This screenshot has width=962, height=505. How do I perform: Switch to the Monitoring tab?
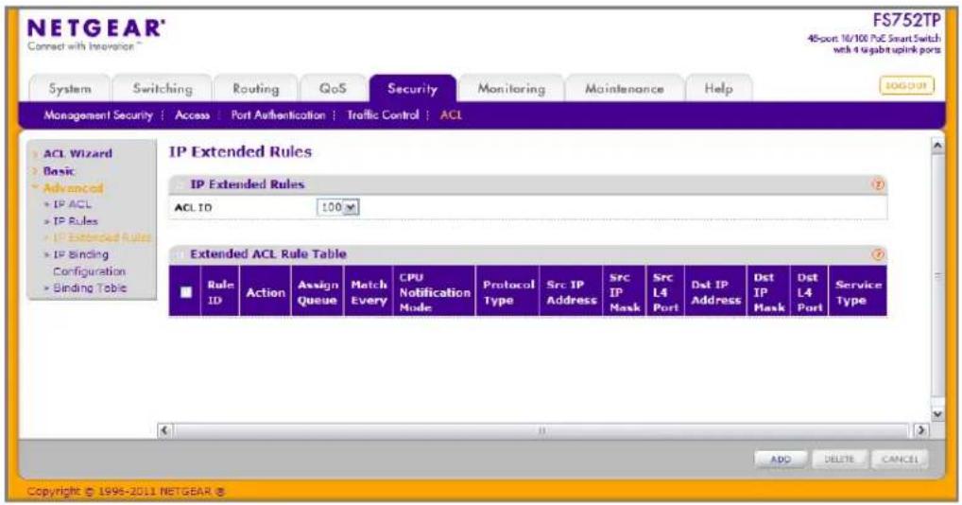(511, 88)
